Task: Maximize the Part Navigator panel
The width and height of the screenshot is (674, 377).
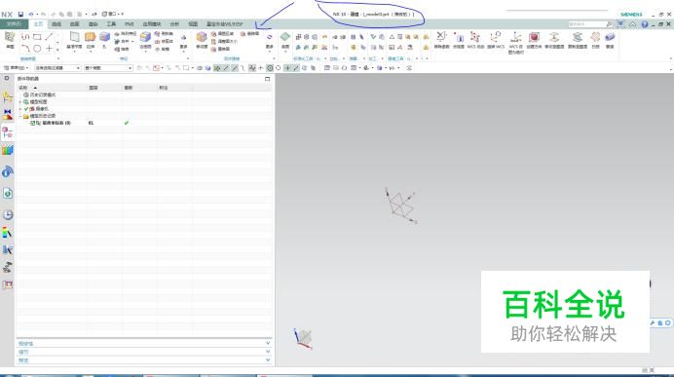Action: pos(268,79)
